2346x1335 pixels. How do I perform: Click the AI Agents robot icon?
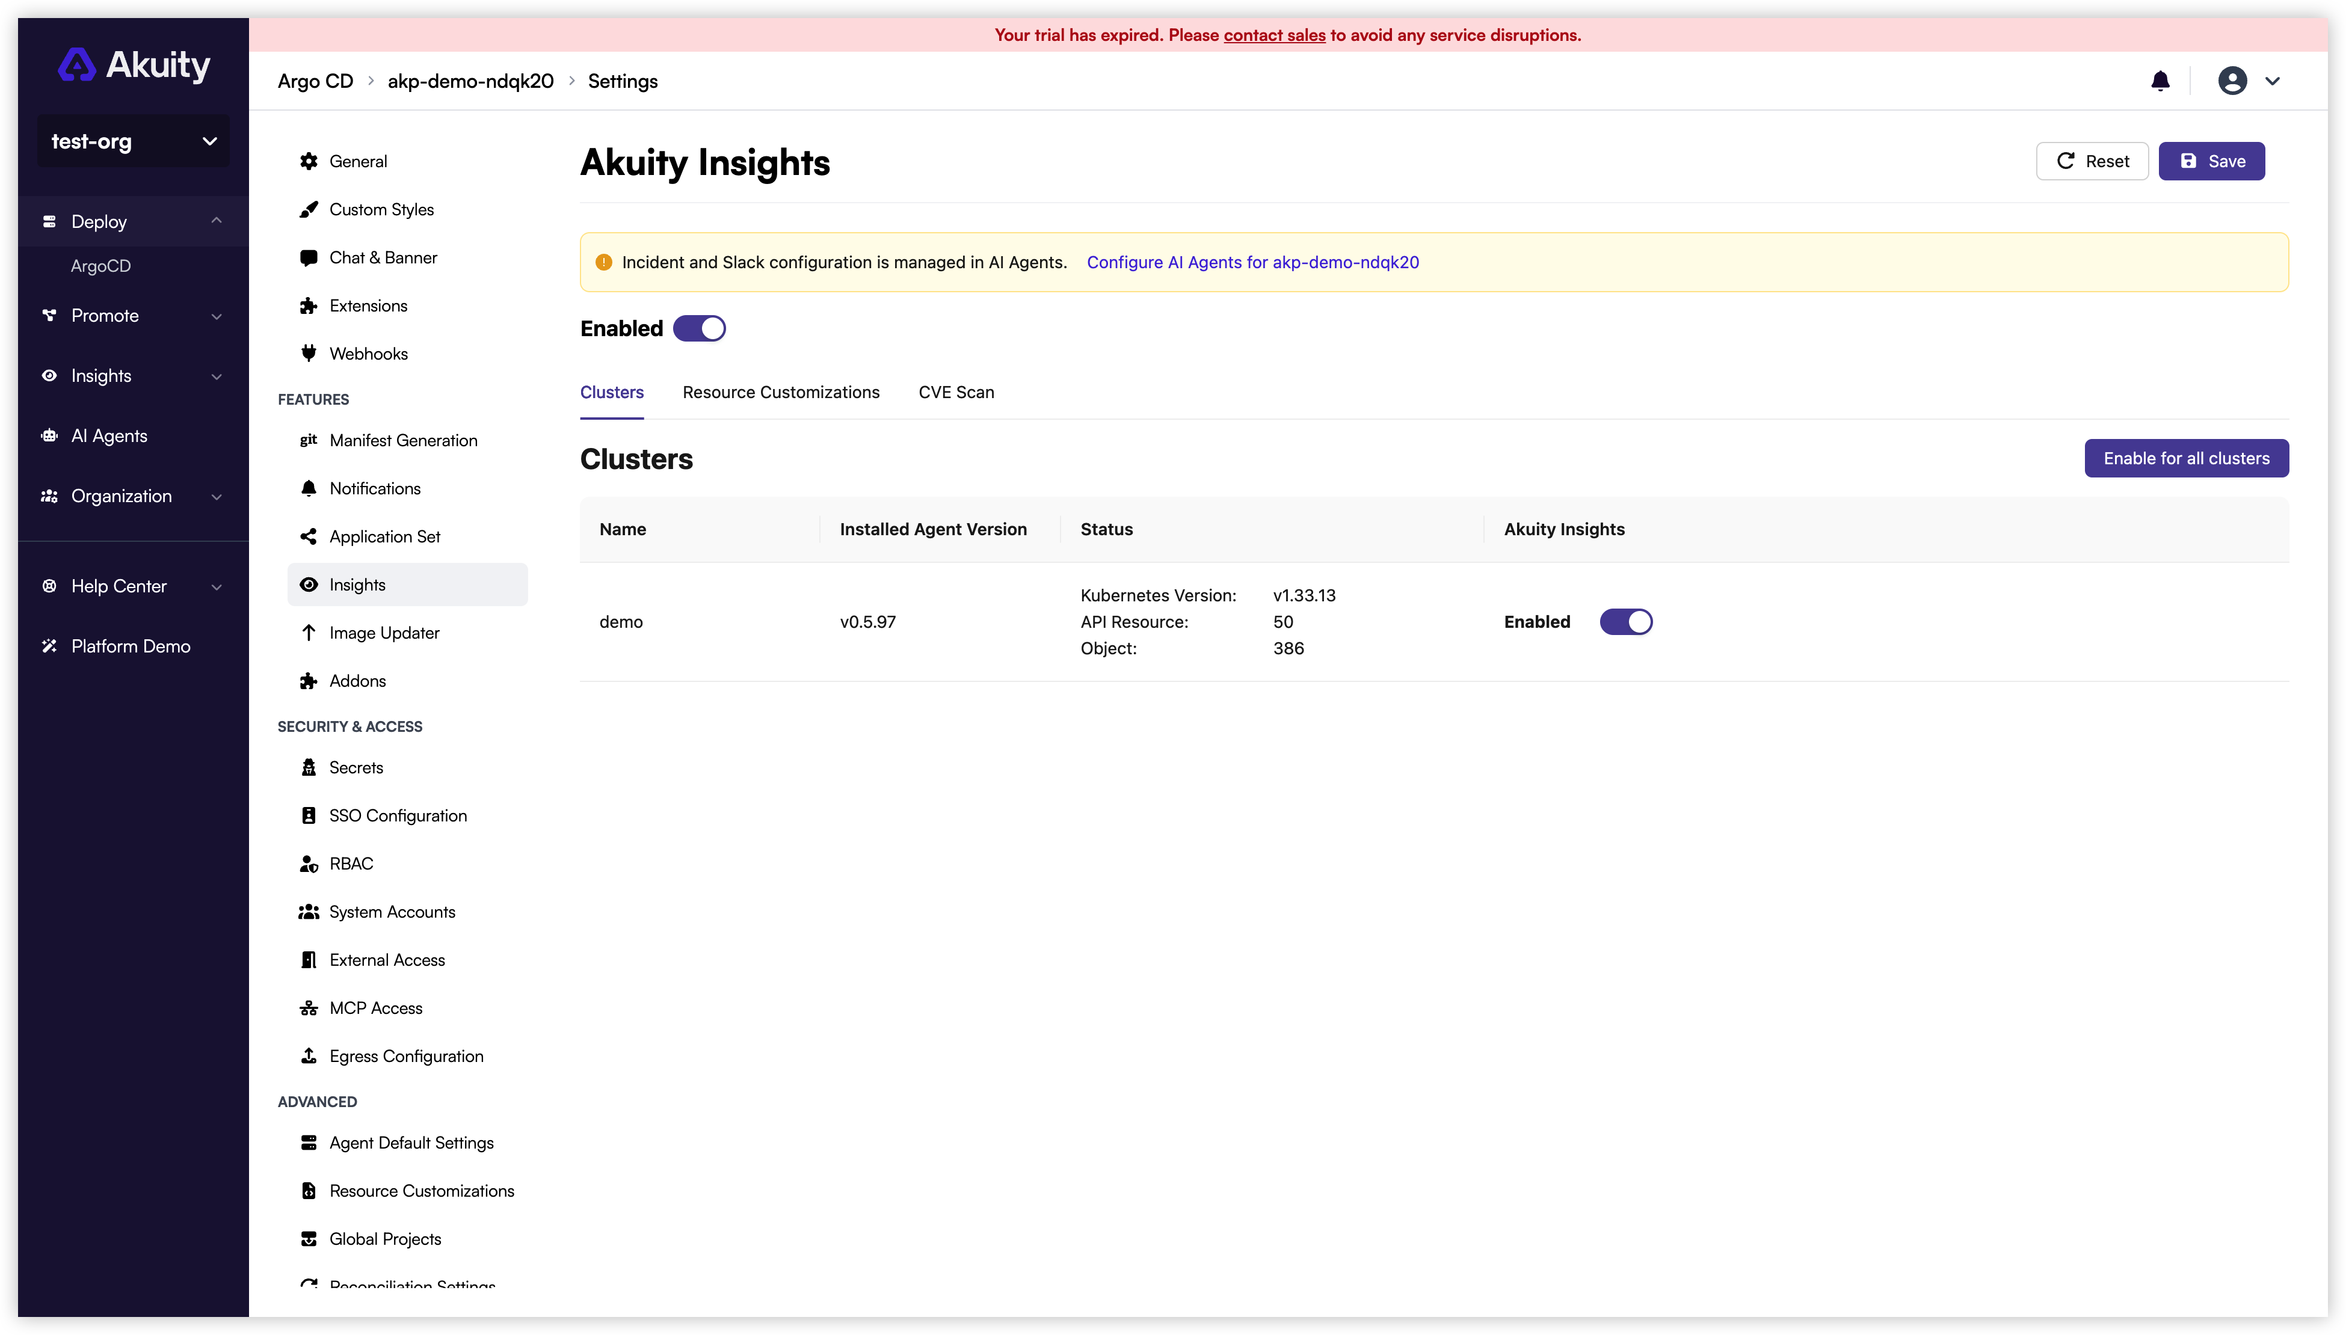[x=49, y=437]
